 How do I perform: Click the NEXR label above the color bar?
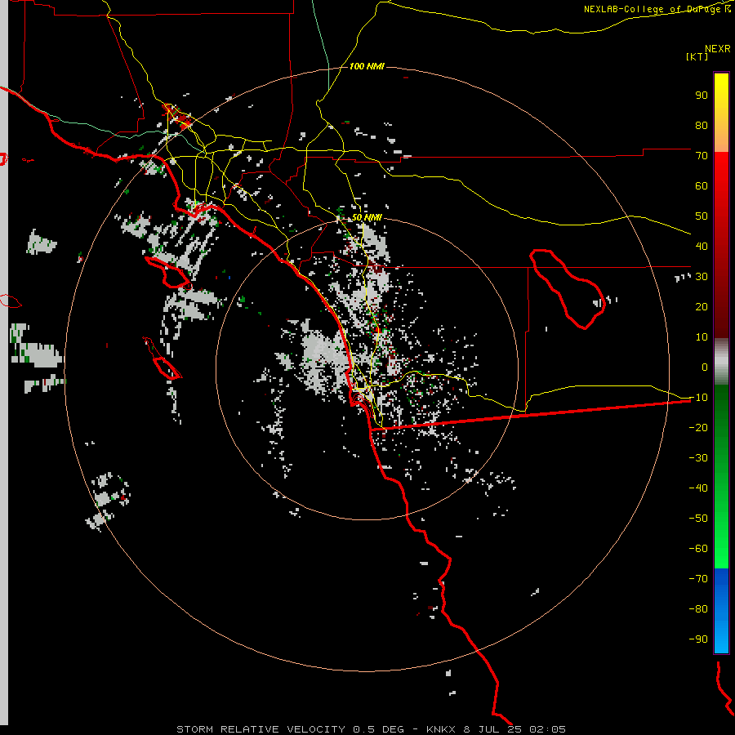coord(718,49)
